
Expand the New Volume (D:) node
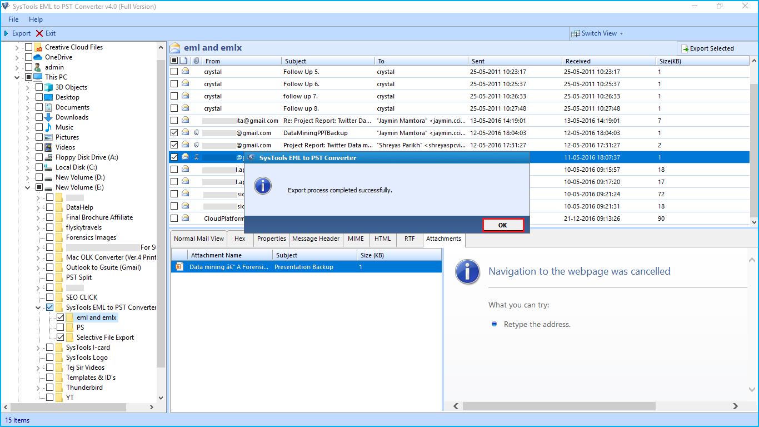[27, 177]
